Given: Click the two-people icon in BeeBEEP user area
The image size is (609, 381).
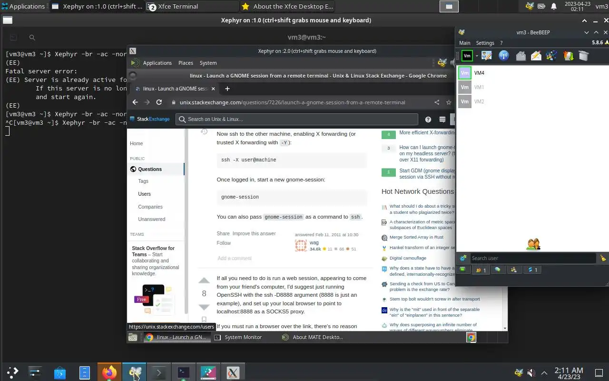Looking at the screenshot, I should point(533,244).
